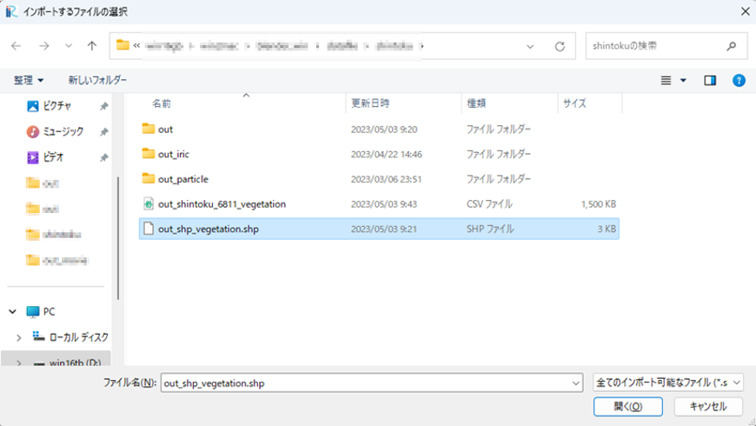Click the out folder icon
This screenshot has width=756, height=426.
[x=149, y=129]
